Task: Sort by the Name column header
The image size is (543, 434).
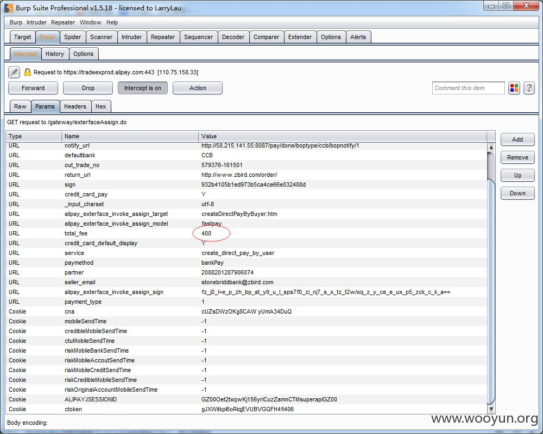Action: coord(130,136)
